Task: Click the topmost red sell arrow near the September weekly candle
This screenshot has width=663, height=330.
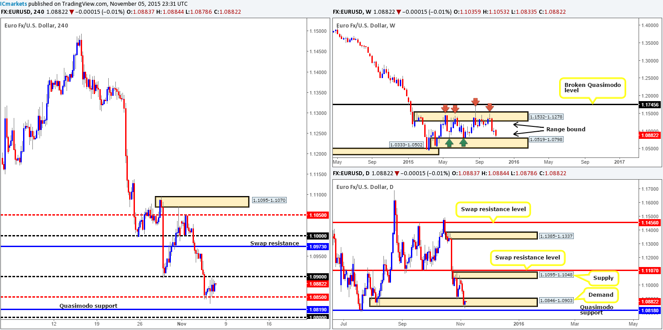Action: click(475, 101)
